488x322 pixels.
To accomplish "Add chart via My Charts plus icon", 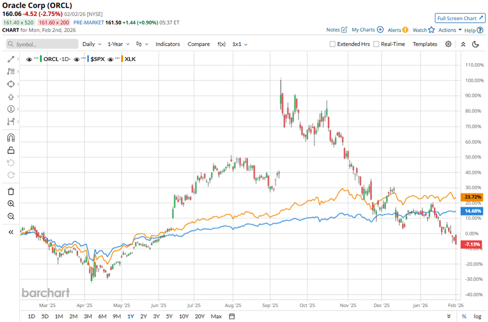I will (381, 30).
